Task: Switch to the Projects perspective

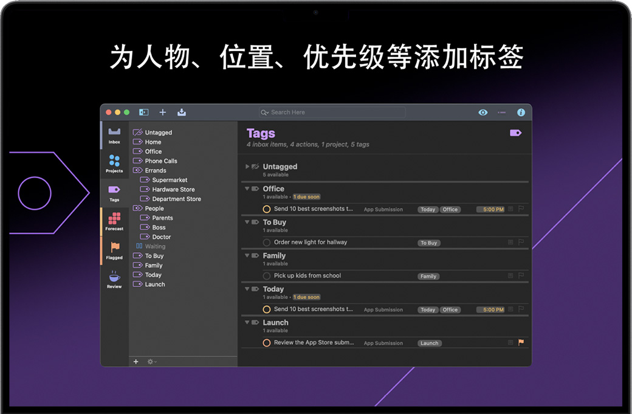Action: (114, 164)
